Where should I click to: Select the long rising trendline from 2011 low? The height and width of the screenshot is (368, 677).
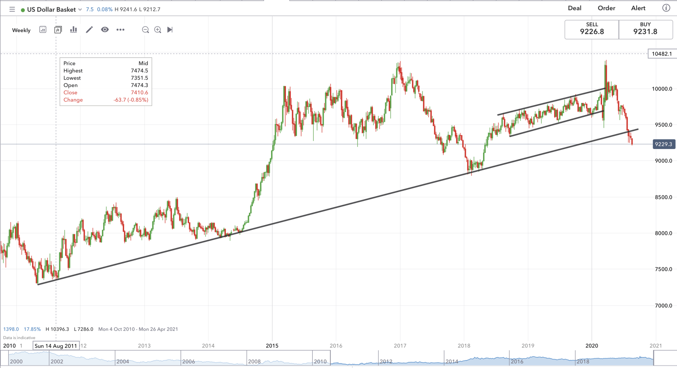click(338, 207)
